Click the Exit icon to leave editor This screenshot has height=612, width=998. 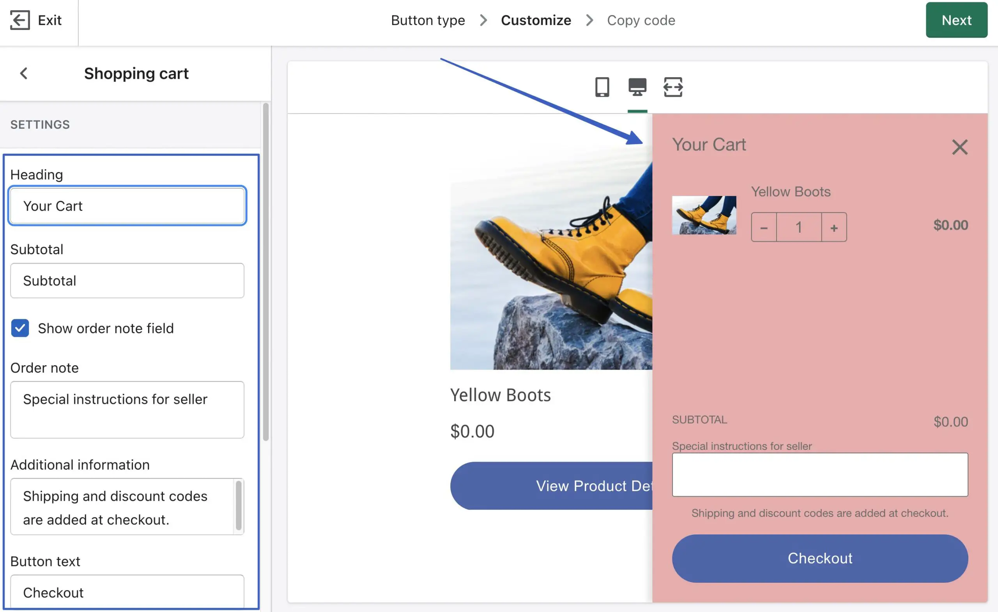20,19
